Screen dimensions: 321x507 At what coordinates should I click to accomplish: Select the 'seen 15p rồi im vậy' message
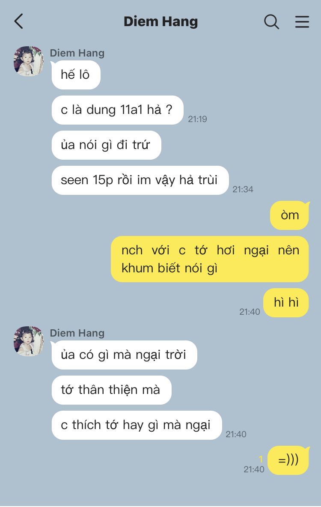tap(140, 180)
